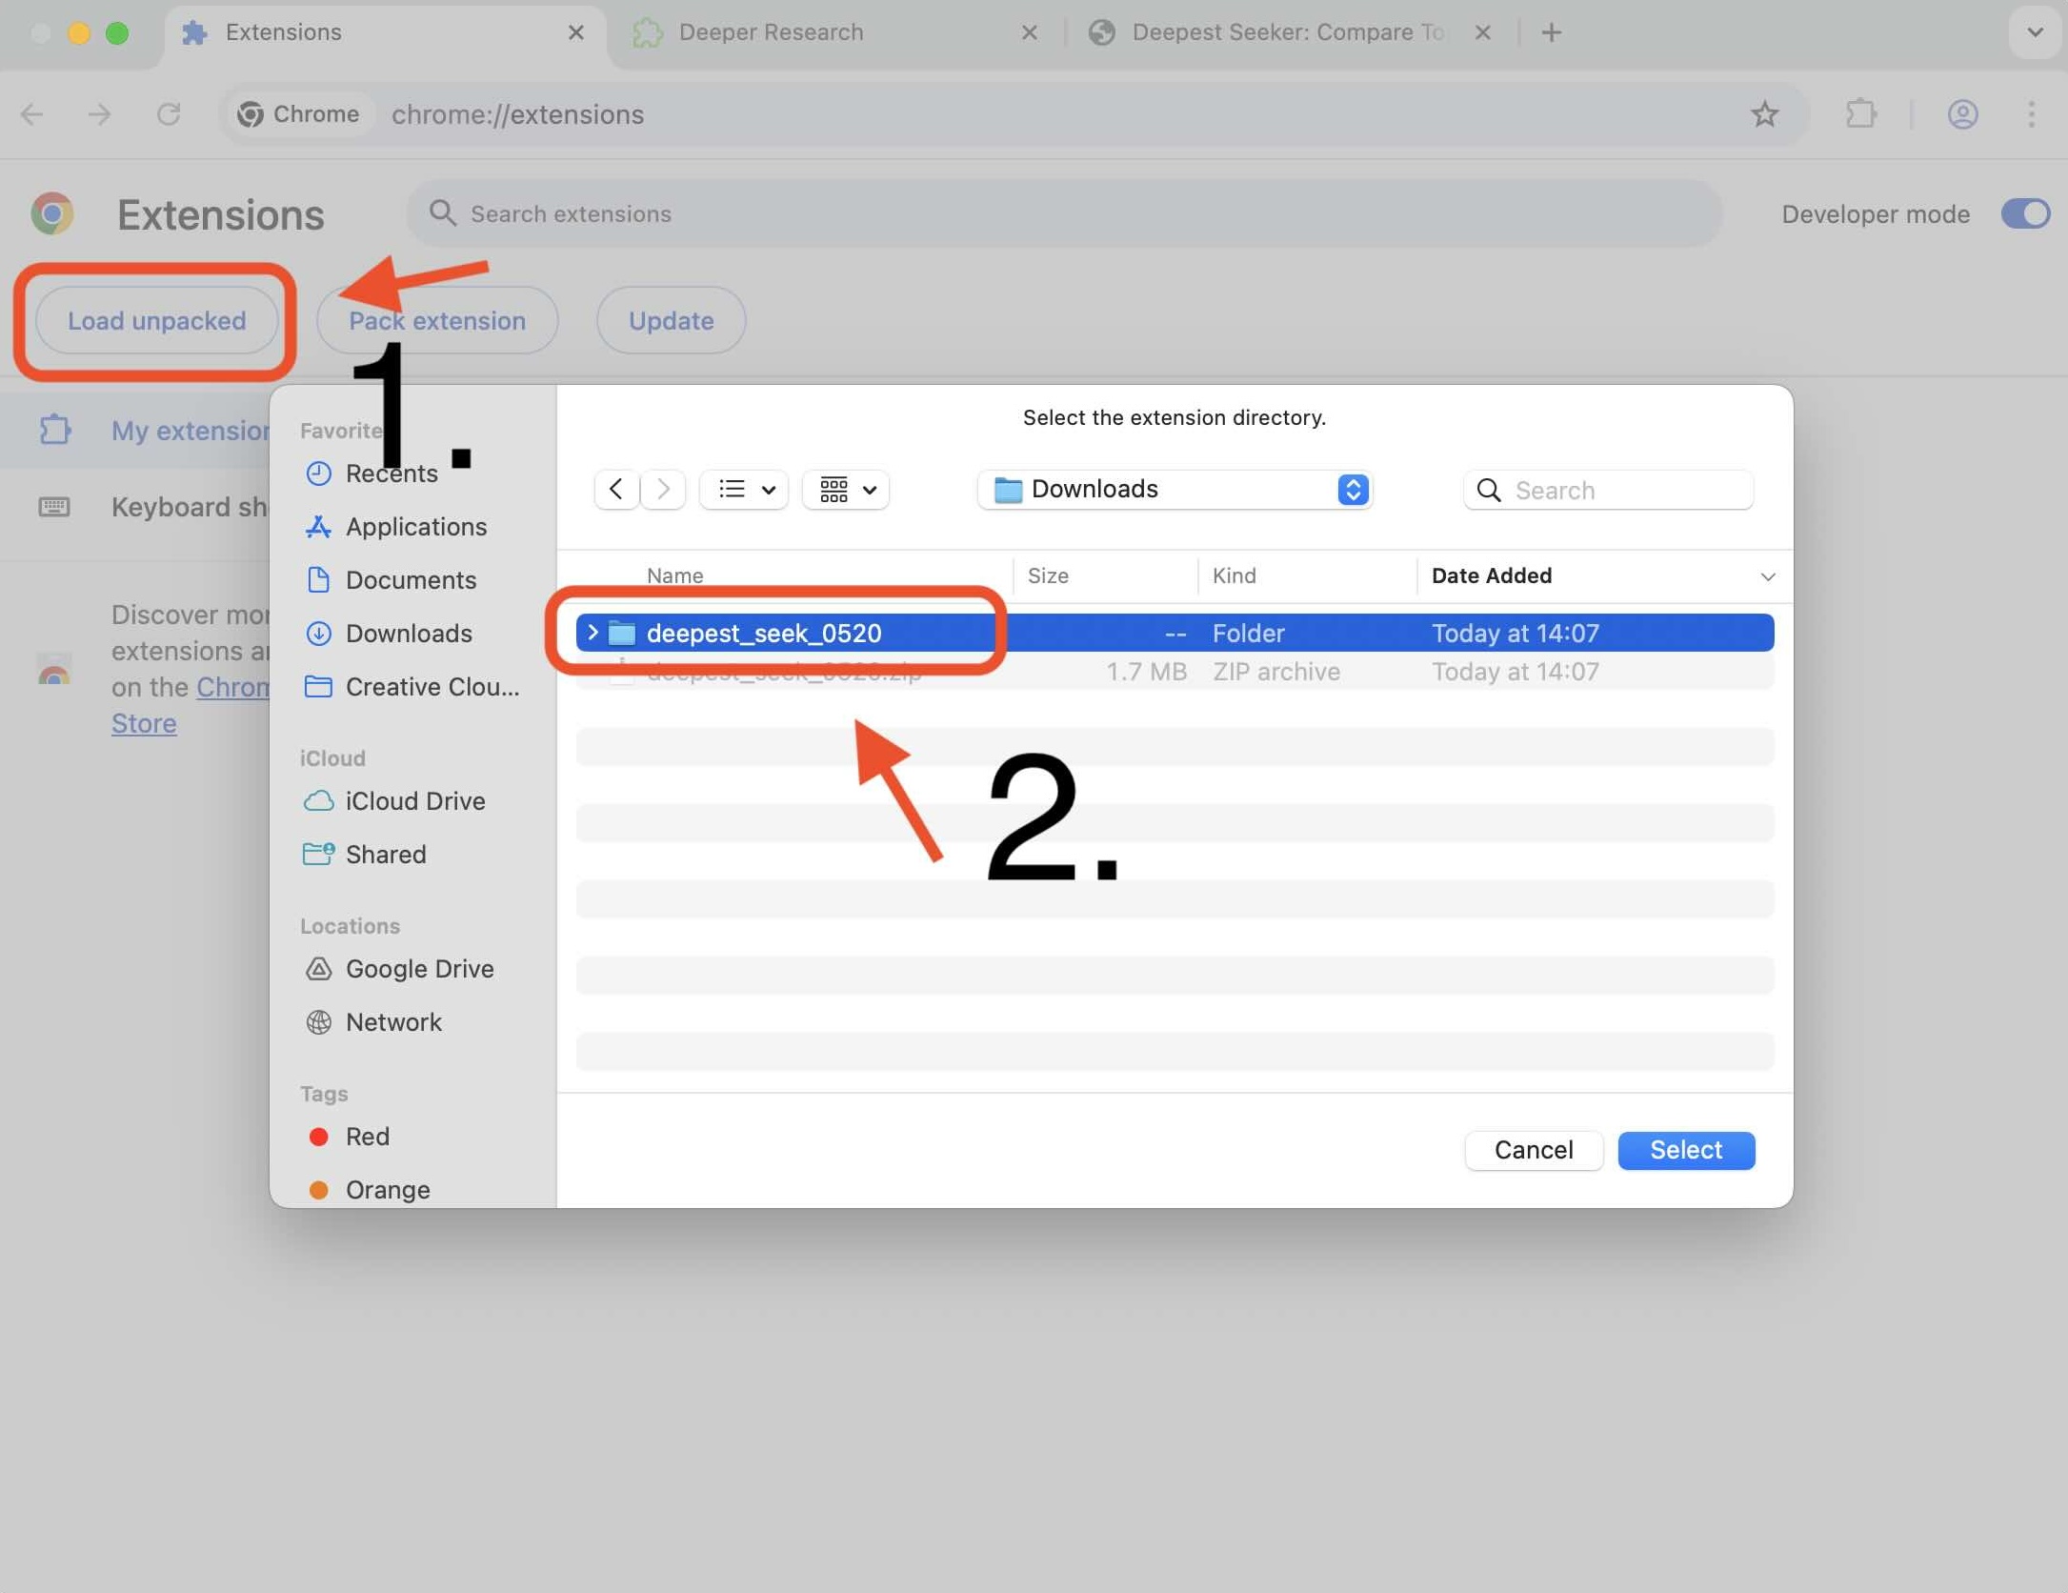The width and height of the screenshot is (2068, 1593).
Task: Click the Chrome logo on Extensions page
Action: [52, 213]
